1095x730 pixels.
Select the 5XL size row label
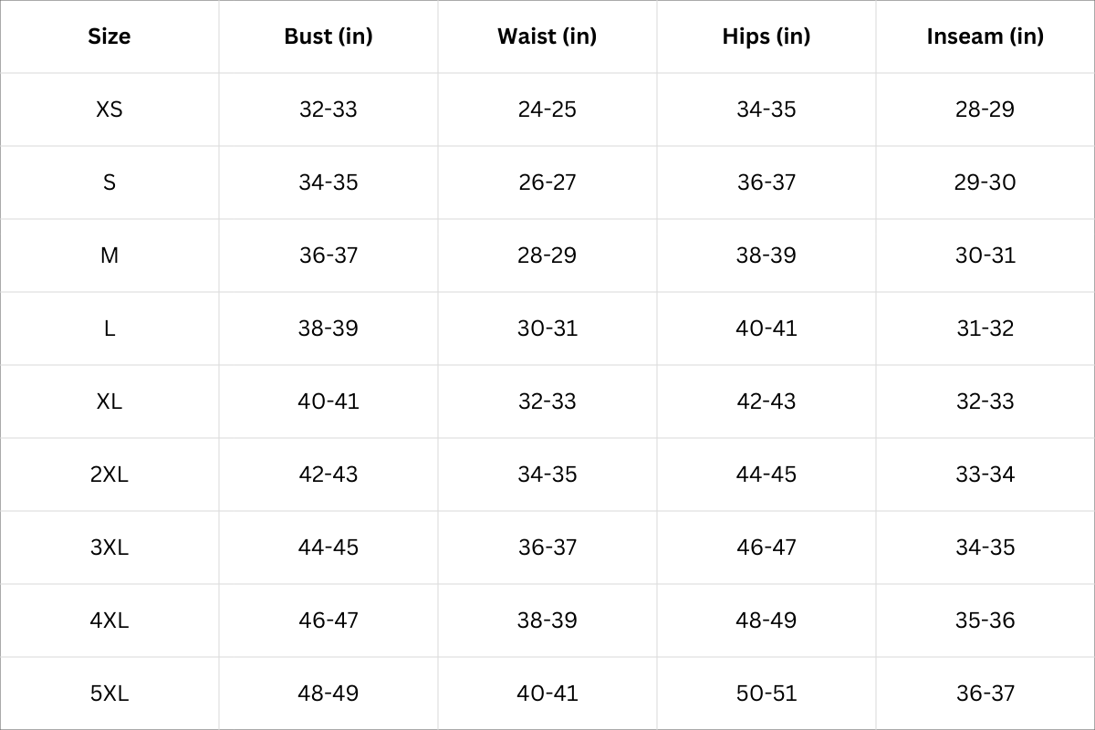click(x=109, y=693)
